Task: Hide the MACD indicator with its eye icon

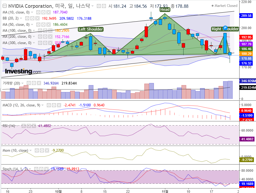Action: [x=49, y=105]
